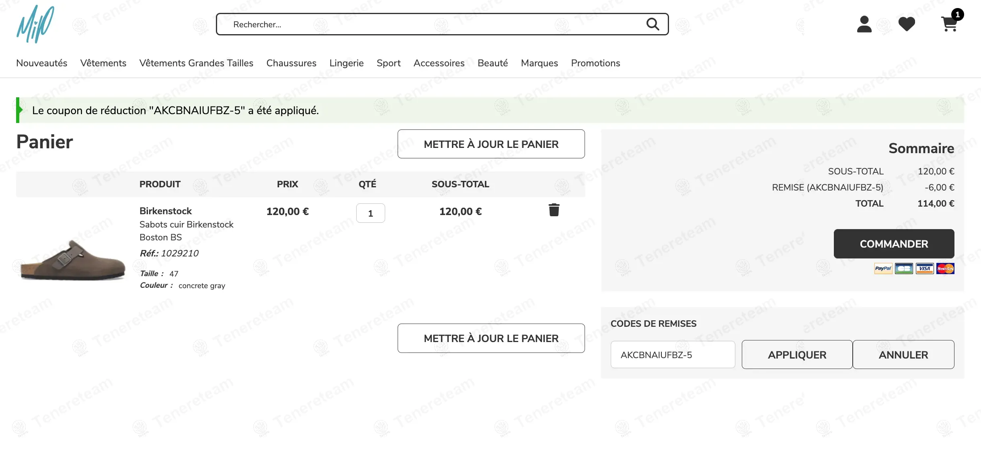The height and width of the screenshot is (455, 981).
Task: Open Vêtements Grandes Tailles menu
Action: tap(196, 63)
